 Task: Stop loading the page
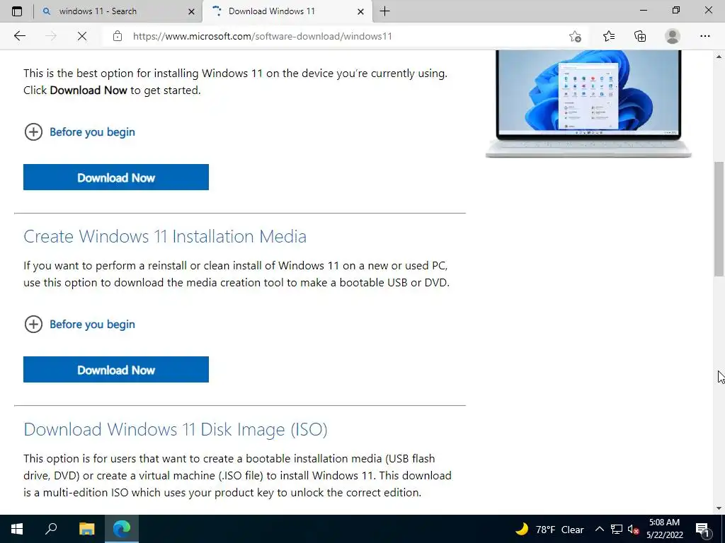pyautogui.click(x=82, y=36)
